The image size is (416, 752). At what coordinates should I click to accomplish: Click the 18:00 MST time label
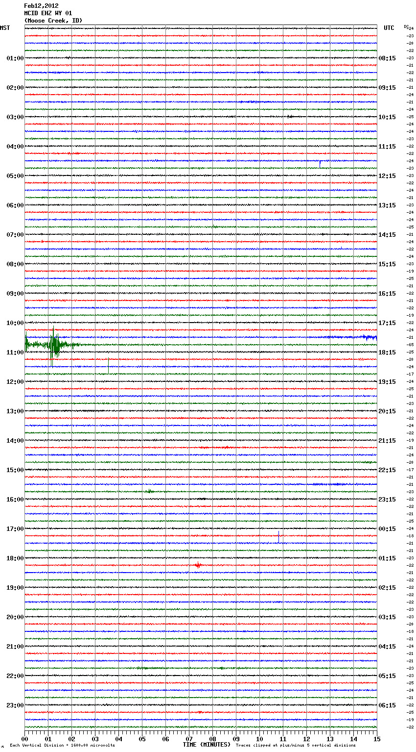coord(15,558)
